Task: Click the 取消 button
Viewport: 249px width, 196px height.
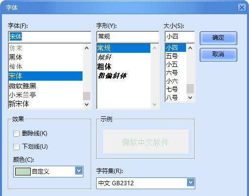Action: [x=218, y=55]
